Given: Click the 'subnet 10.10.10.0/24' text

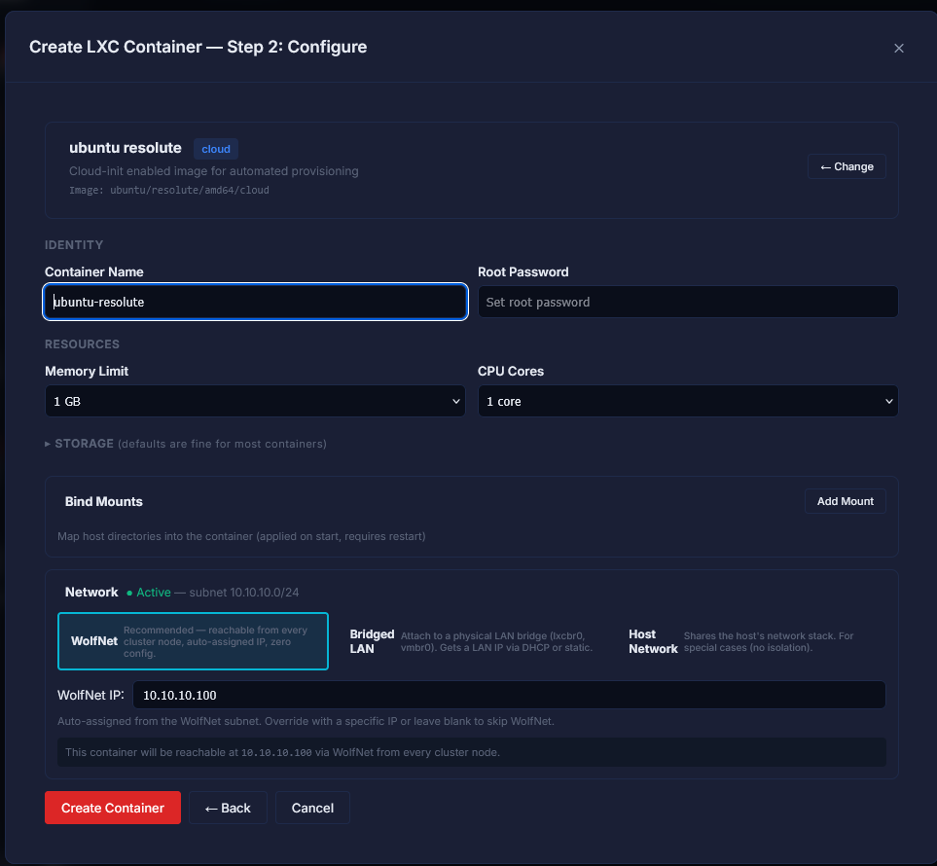Looking at the screenshot, I should pyautogui.click(x=244, y=593).
